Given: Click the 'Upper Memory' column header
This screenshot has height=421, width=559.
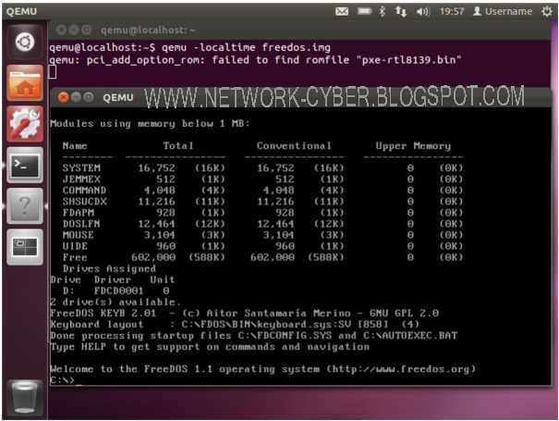Looking at the screenshot, I should point(413,146).
